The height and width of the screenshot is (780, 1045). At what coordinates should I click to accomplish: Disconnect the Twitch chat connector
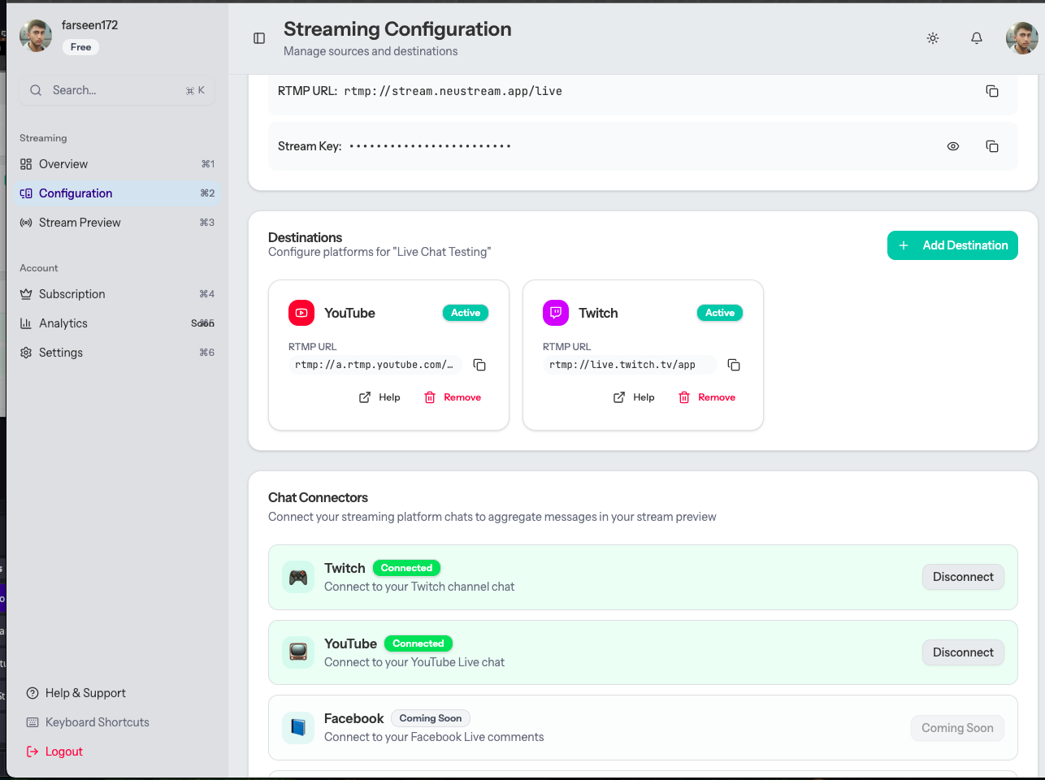[963, 577]
